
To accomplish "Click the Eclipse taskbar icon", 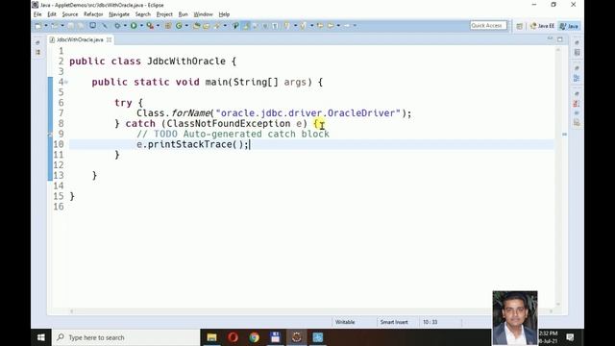I will pos(297,337).
